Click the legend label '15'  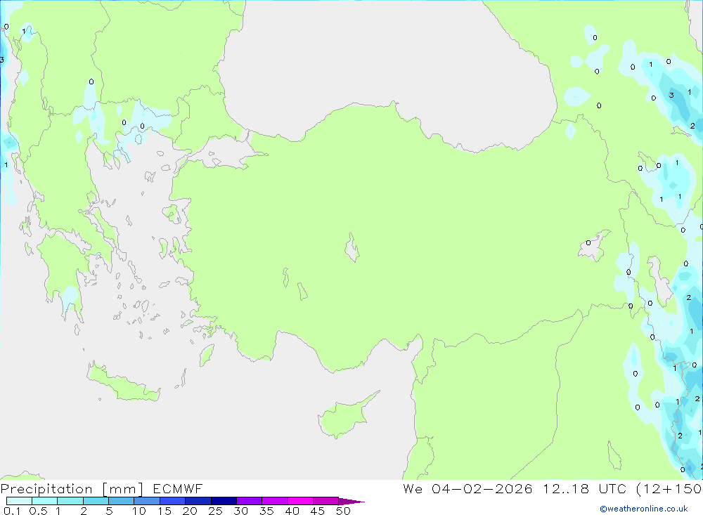[x=165, y=511]
